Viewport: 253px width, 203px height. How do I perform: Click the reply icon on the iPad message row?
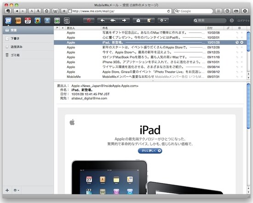tap(237, 42)
